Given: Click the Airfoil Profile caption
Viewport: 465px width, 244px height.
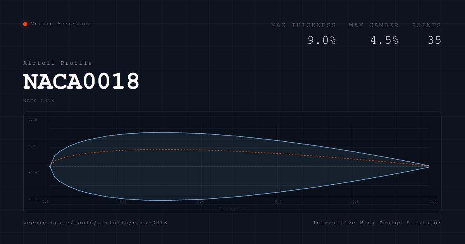Looking at the screenshot, I should point(58,63).
